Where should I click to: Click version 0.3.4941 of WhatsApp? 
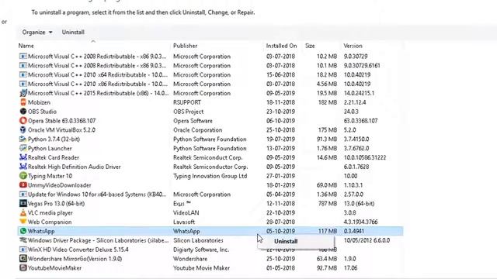354,231
